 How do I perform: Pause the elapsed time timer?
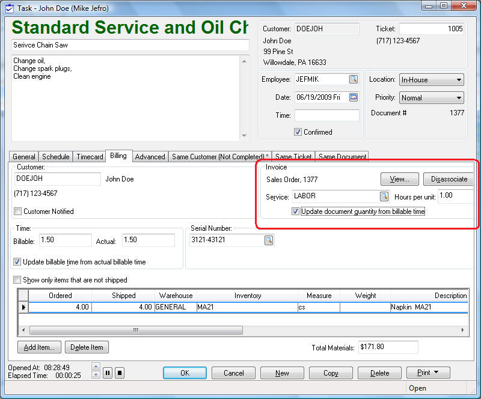108,373
